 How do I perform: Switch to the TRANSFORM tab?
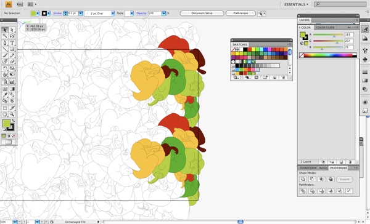coord(308,168)
